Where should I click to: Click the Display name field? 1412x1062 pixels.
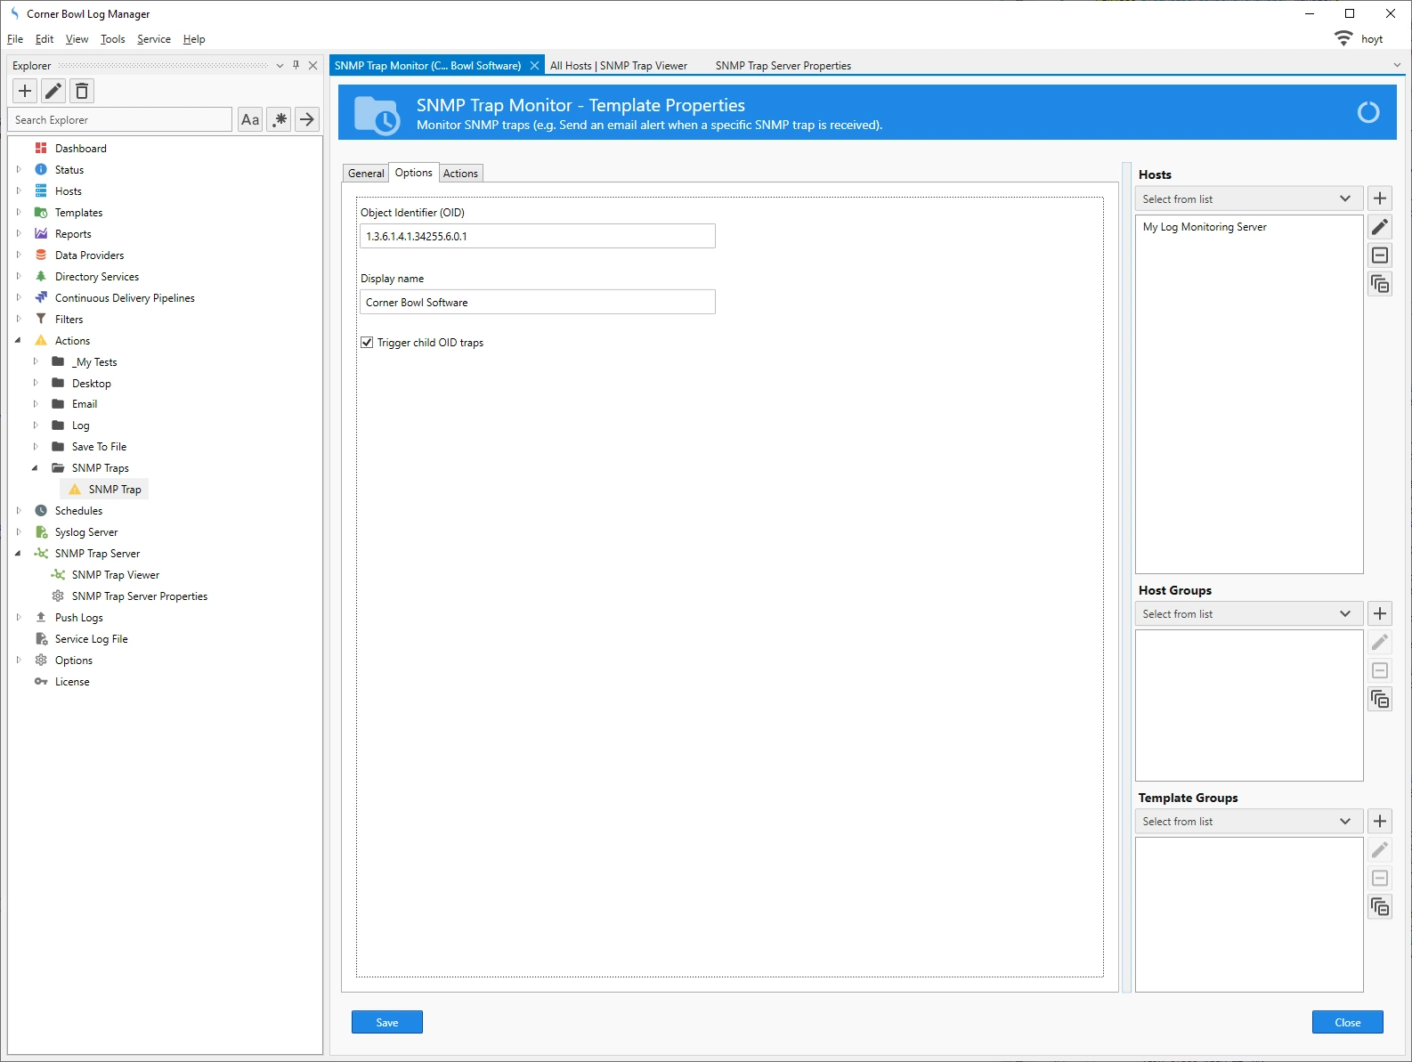[x=538, y=302]
